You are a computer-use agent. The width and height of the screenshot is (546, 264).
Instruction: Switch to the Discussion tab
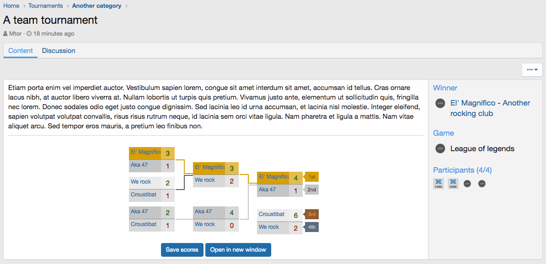tap(59, 51)
